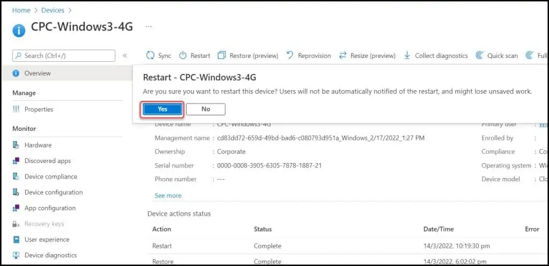Click the Sync toolbar label
This screenshot has width=549, height=266.
point(165,56)
